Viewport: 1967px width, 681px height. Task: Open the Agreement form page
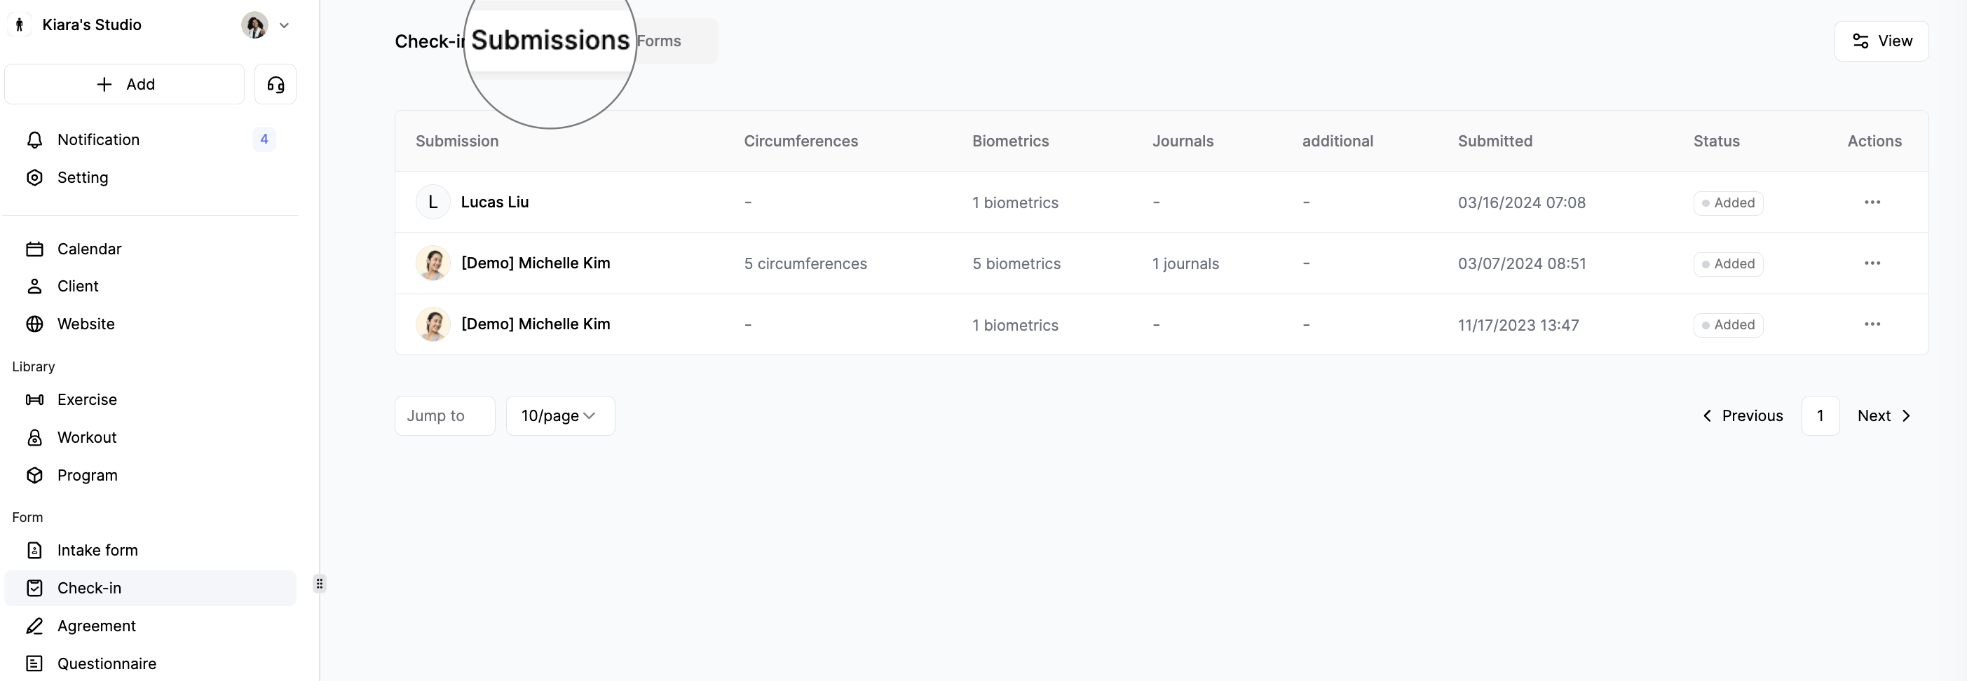[x=96, y=626]
